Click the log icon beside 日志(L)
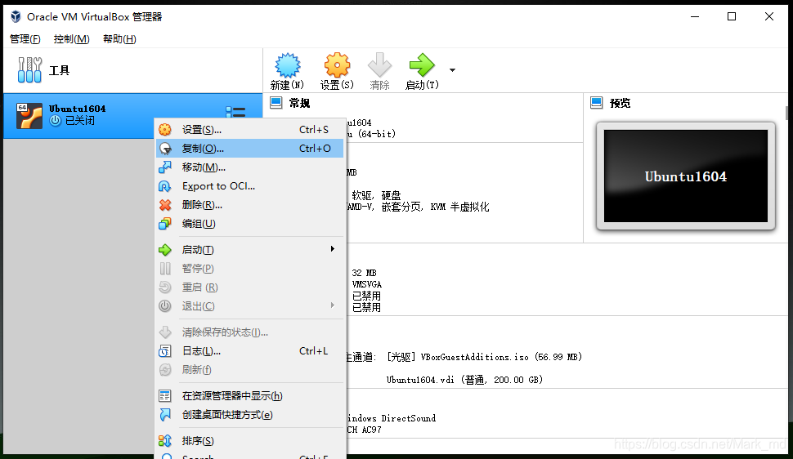Screen dimensions: 793x459 pos(165,351)
